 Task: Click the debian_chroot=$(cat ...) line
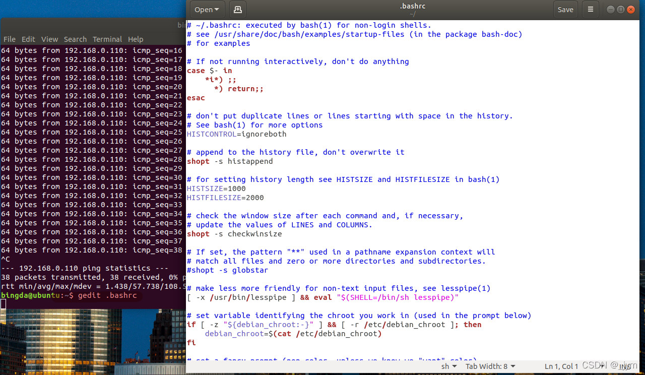pyautogui.click(x=293, y=334)
